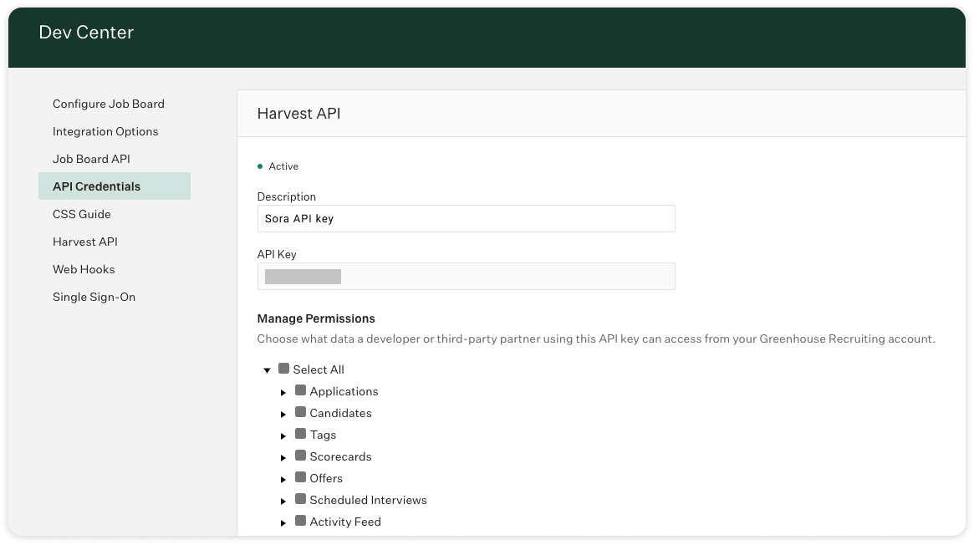Expand the Applications permissions group
This screenshot has height=545, width=974.
click(283, 392)
